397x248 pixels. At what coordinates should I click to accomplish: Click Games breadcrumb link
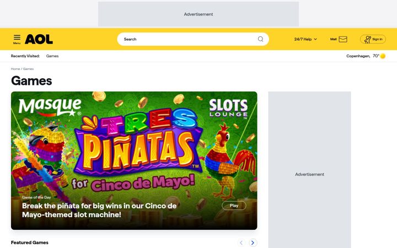[x=28, y=69]
